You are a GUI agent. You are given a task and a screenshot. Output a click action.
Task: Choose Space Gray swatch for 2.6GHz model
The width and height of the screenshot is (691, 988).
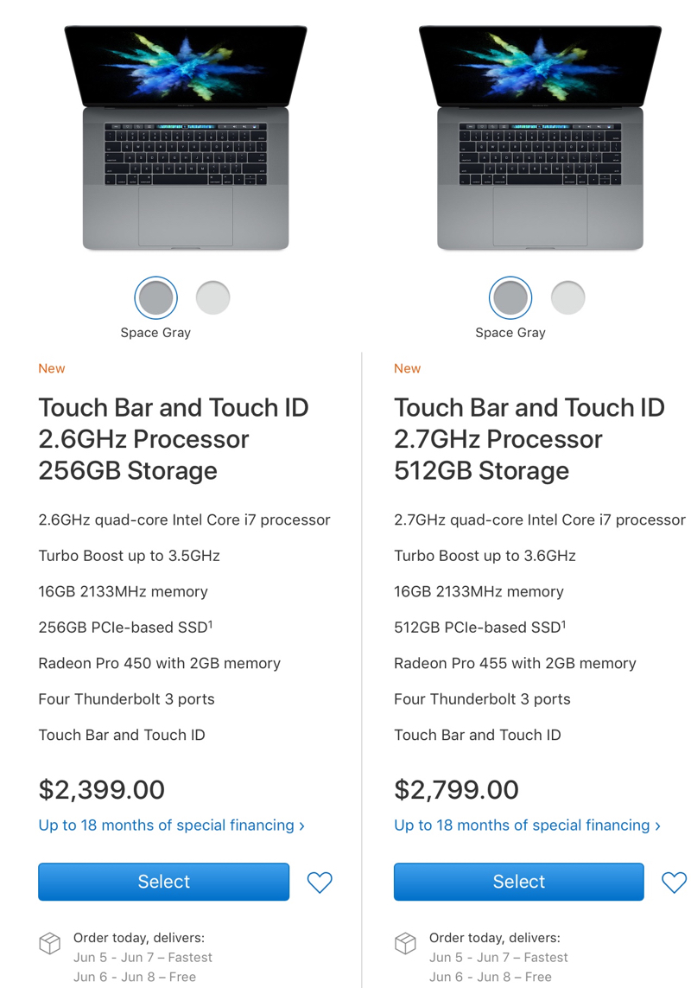(155, 297)
